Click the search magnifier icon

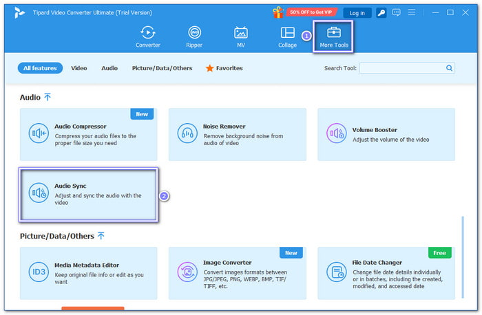tap(449, 68)
